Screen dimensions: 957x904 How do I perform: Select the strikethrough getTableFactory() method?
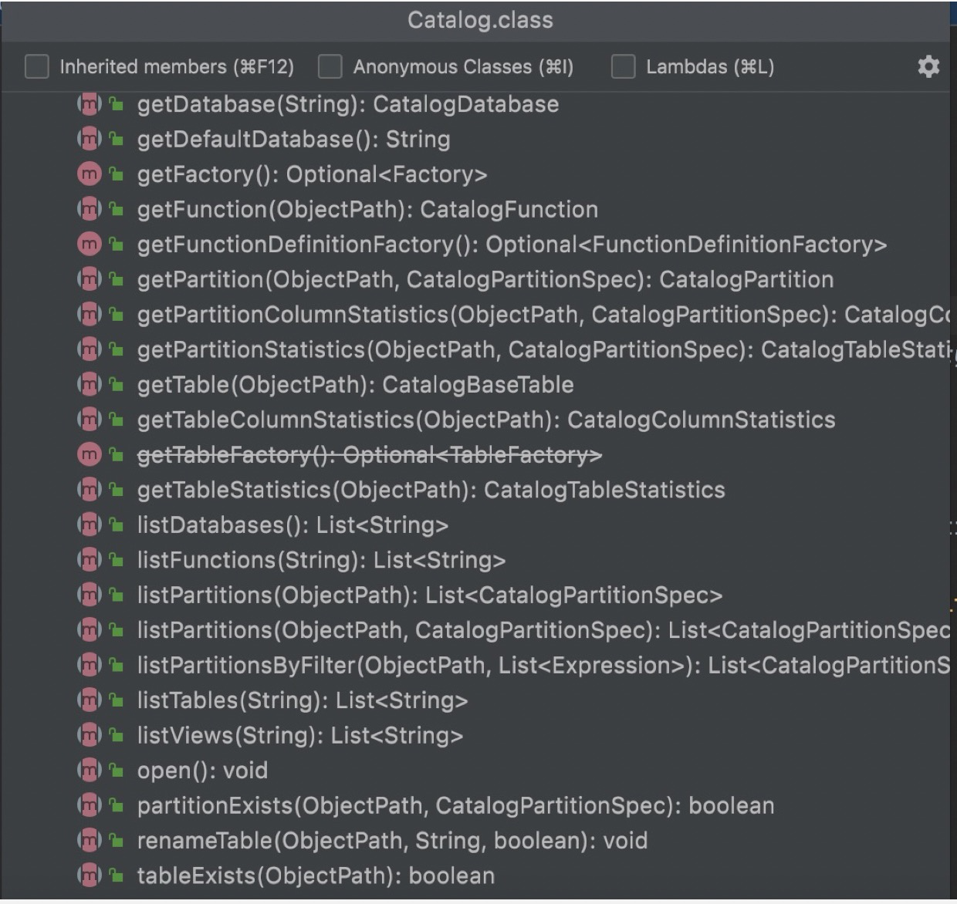(x=369, y=454)
